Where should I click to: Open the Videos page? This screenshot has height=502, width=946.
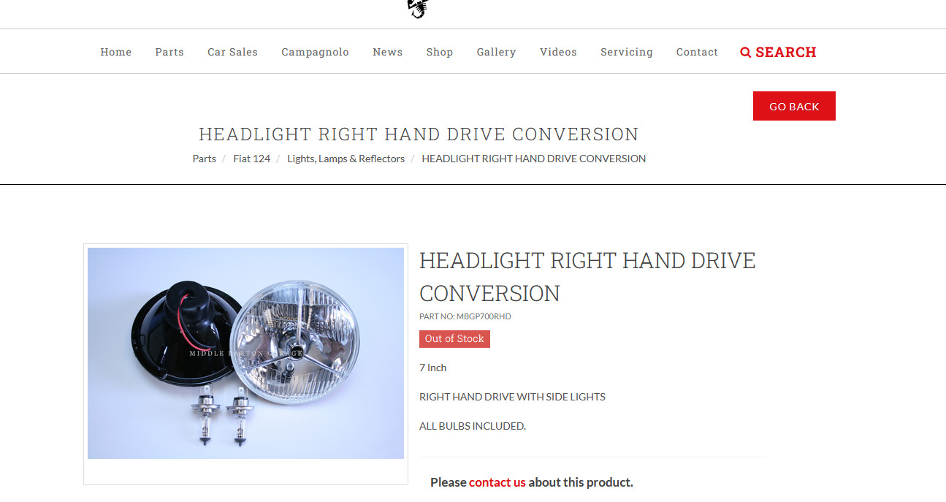coord(558,52)
